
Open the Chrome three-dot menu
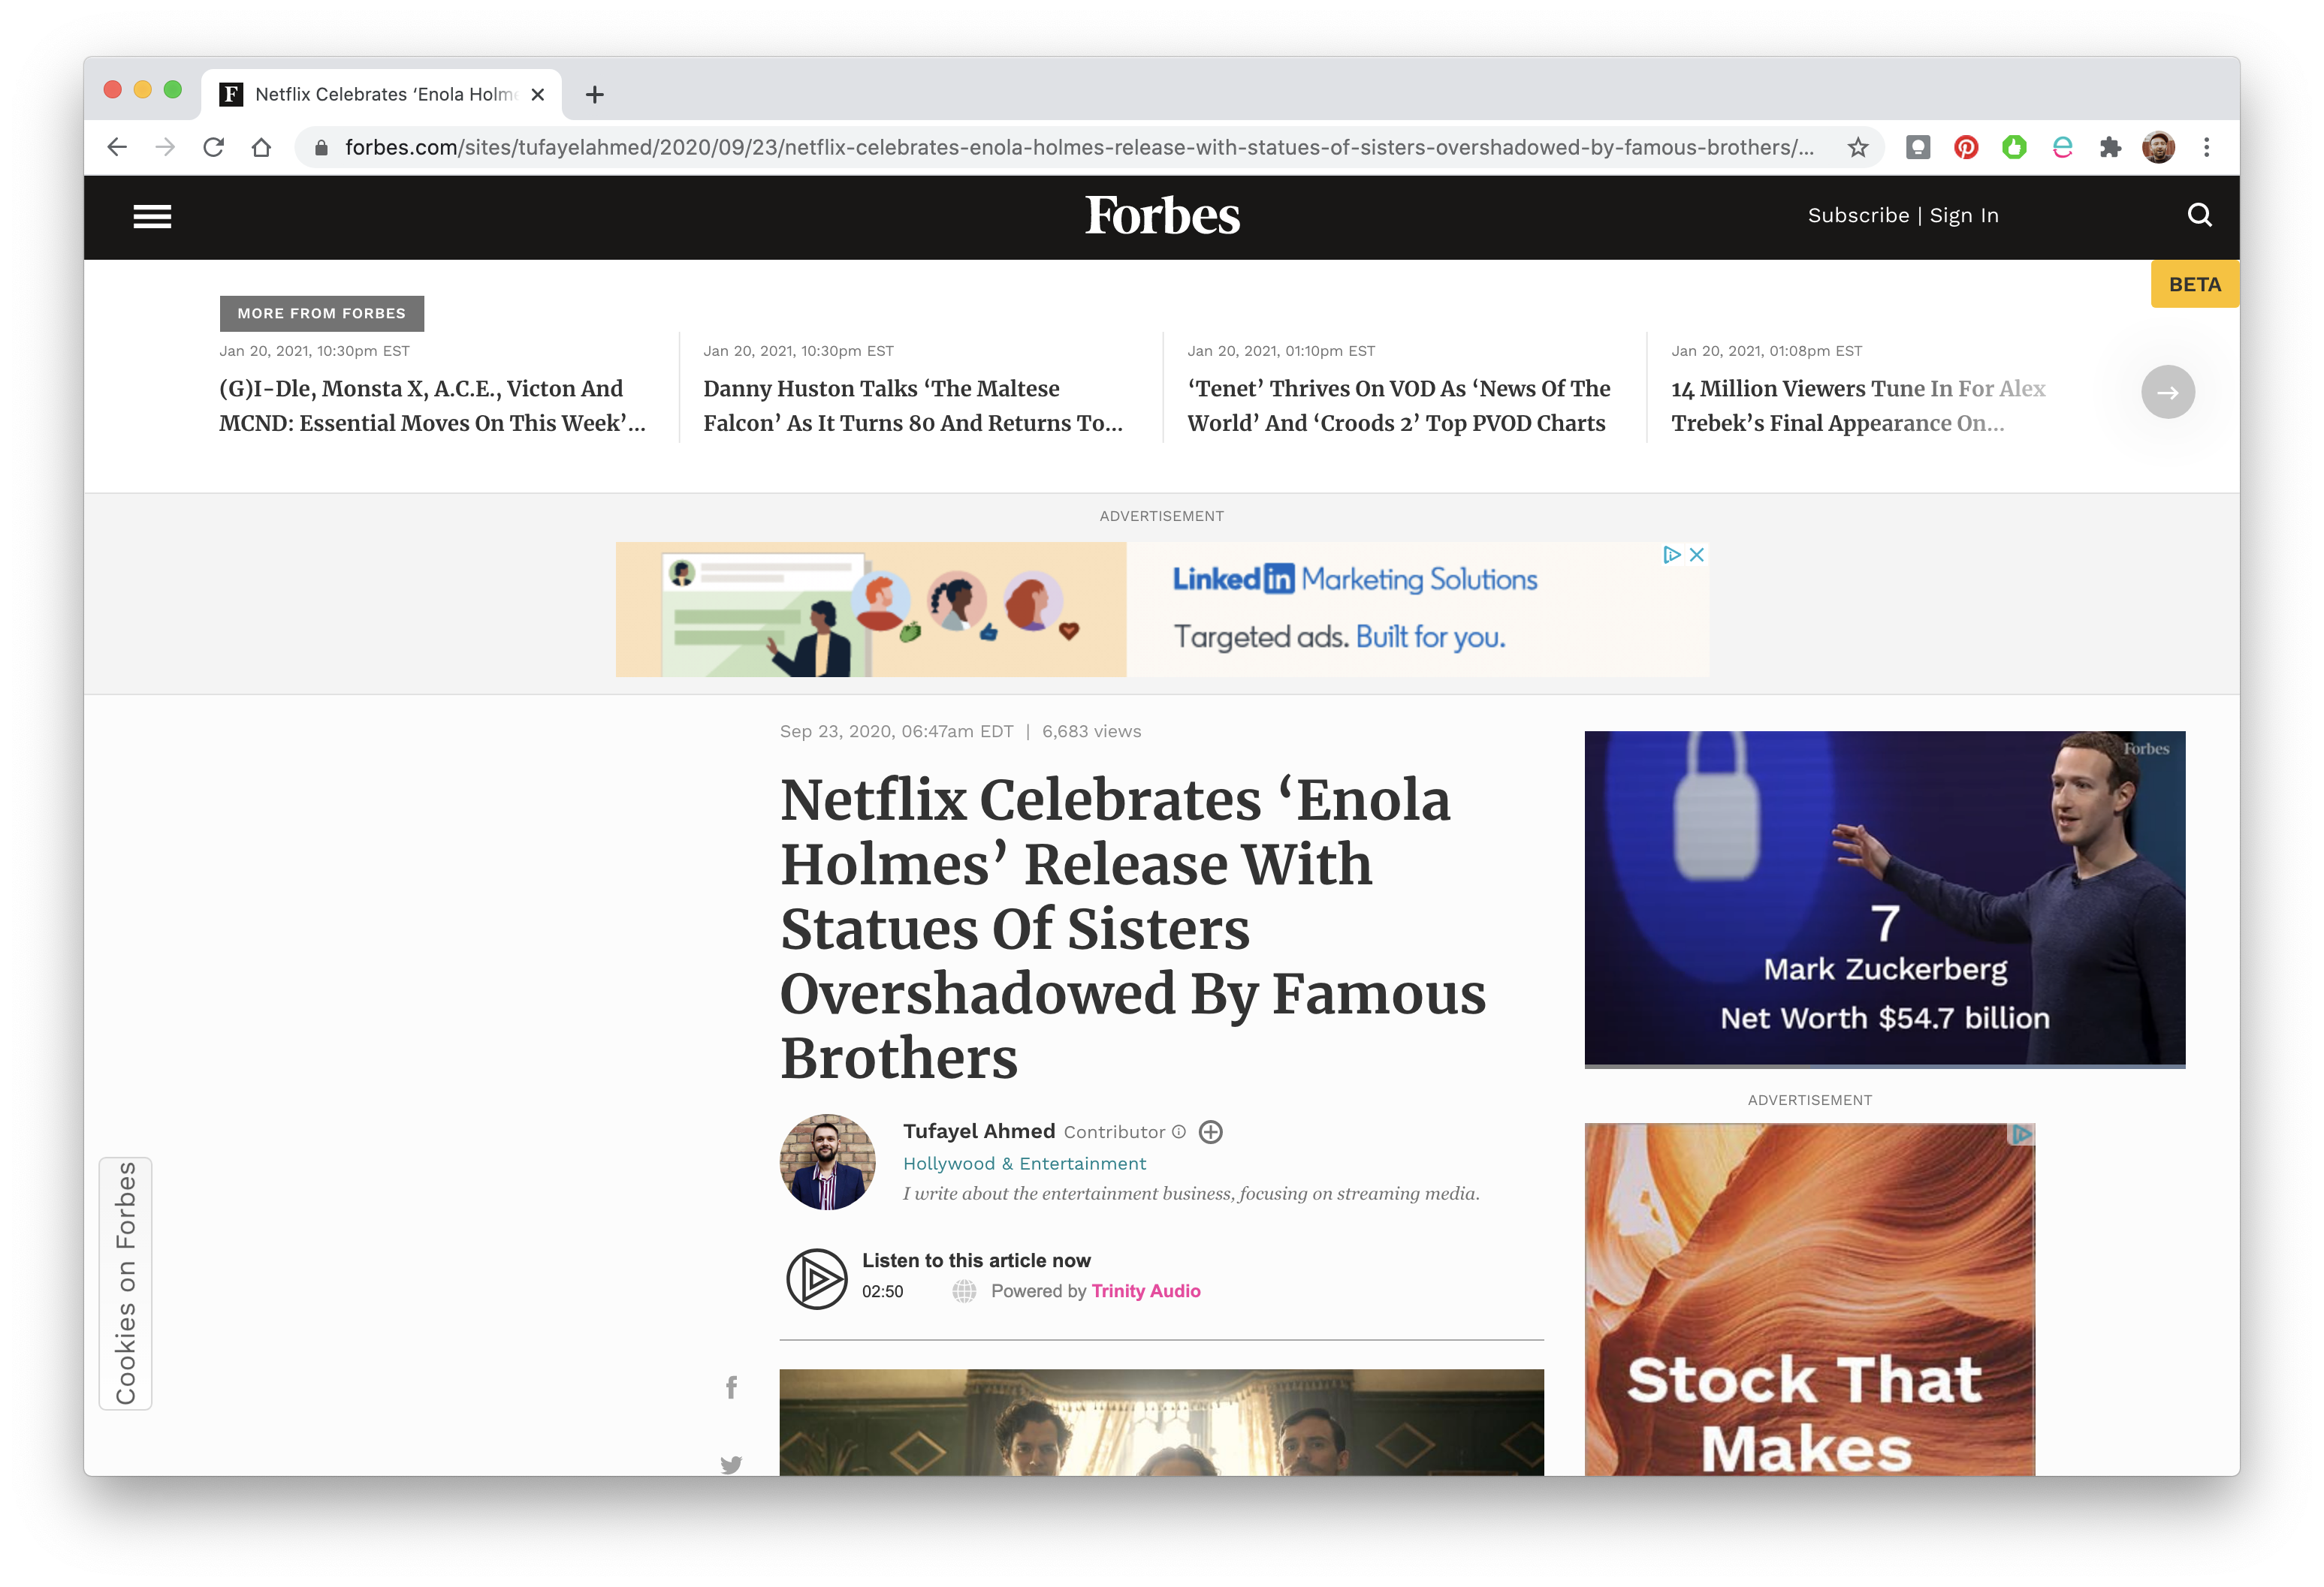click(x=2206, y=148)
